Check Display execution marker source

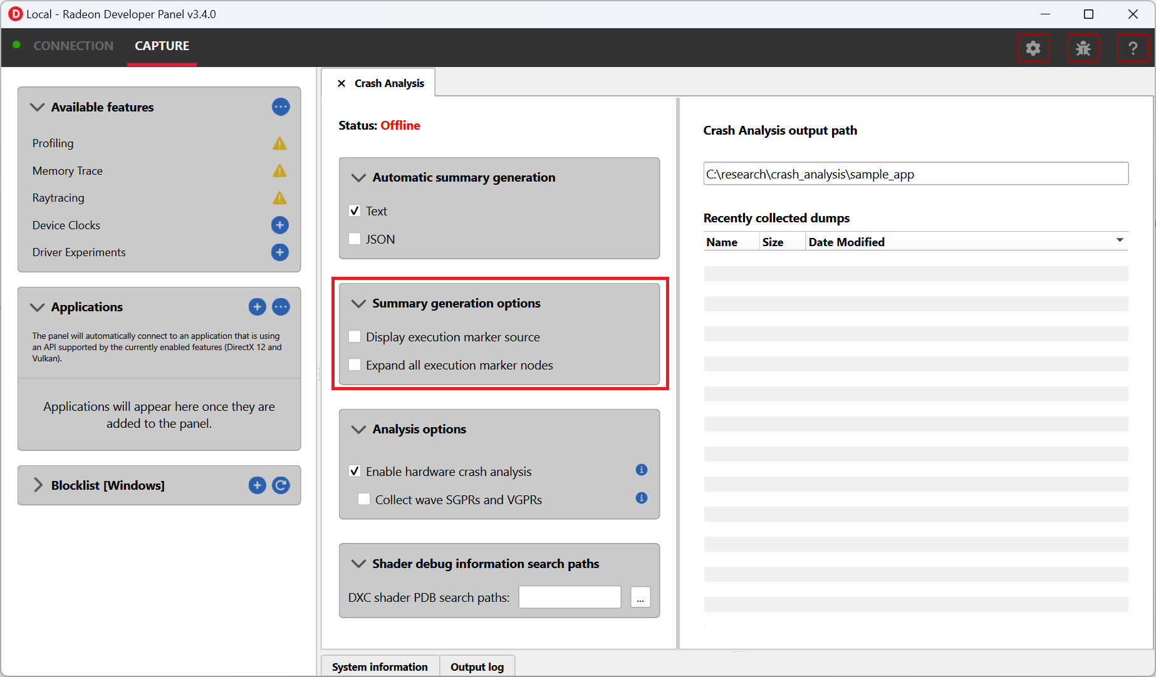[x=355, y=337]
